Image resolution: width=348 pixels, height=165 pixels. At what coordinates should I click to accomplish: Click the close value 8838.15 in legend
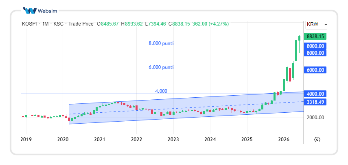[x=181, y=24]
